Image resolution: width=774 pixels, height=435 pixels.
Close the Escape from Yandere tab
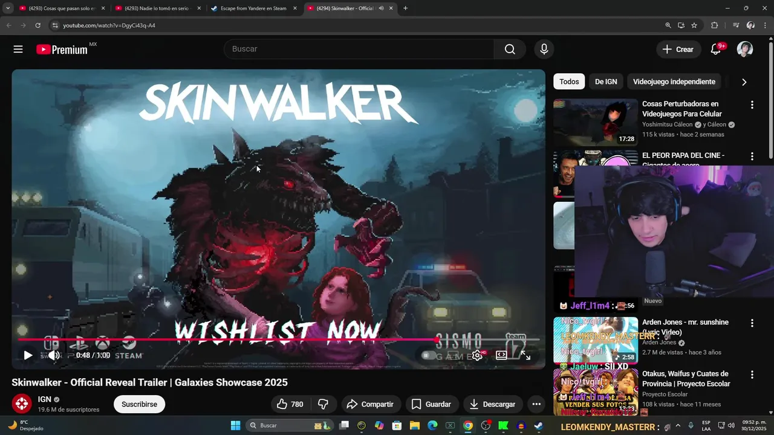(x=295, y=8)
